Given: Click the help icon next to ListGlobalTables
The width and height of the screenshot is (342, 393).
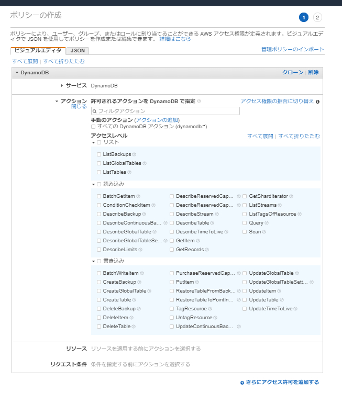Looking at the screenshot, I should pos(145,163).
